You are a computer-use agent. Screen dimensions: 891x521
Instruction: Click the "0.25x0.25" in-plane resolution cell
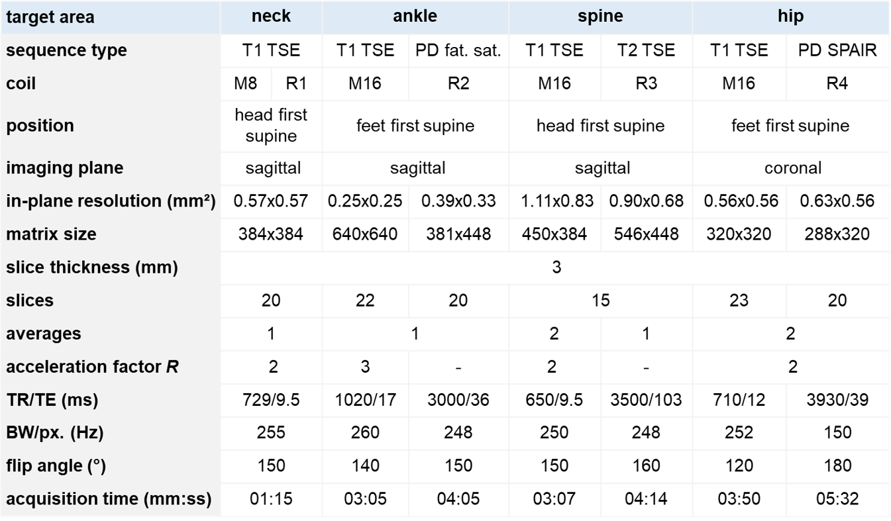point(365,201)
